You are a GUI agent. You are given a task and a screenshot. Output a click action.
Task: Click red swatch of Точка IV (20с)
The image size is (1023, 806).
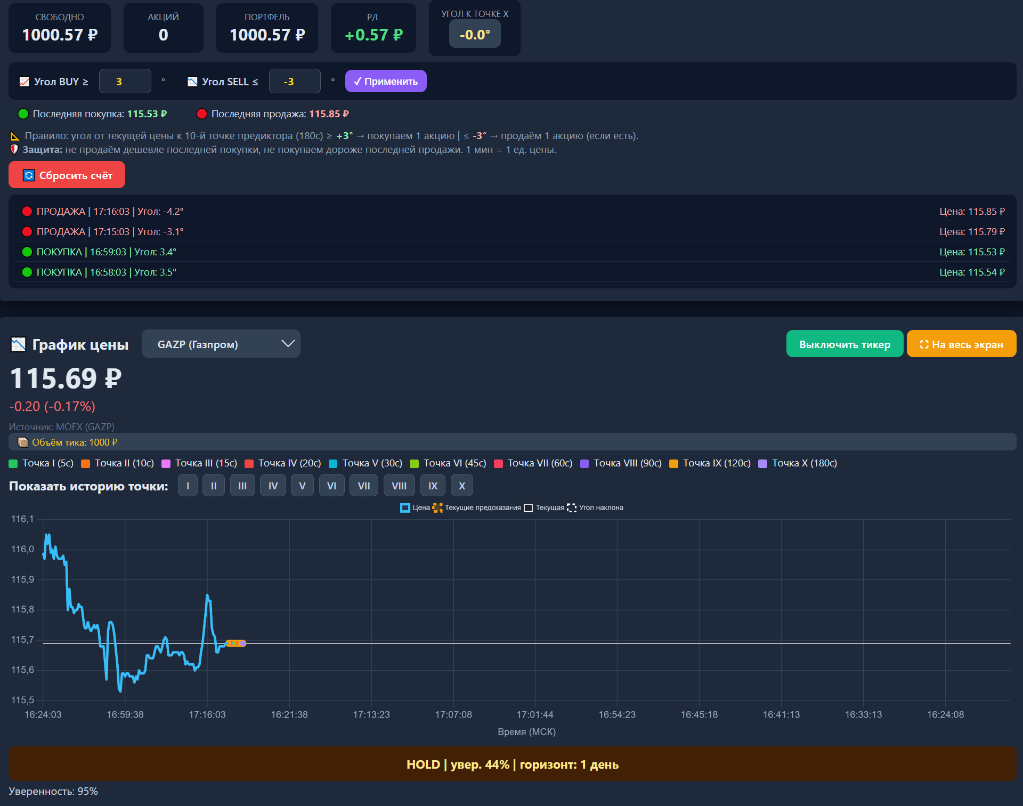[x=249, y=464]
